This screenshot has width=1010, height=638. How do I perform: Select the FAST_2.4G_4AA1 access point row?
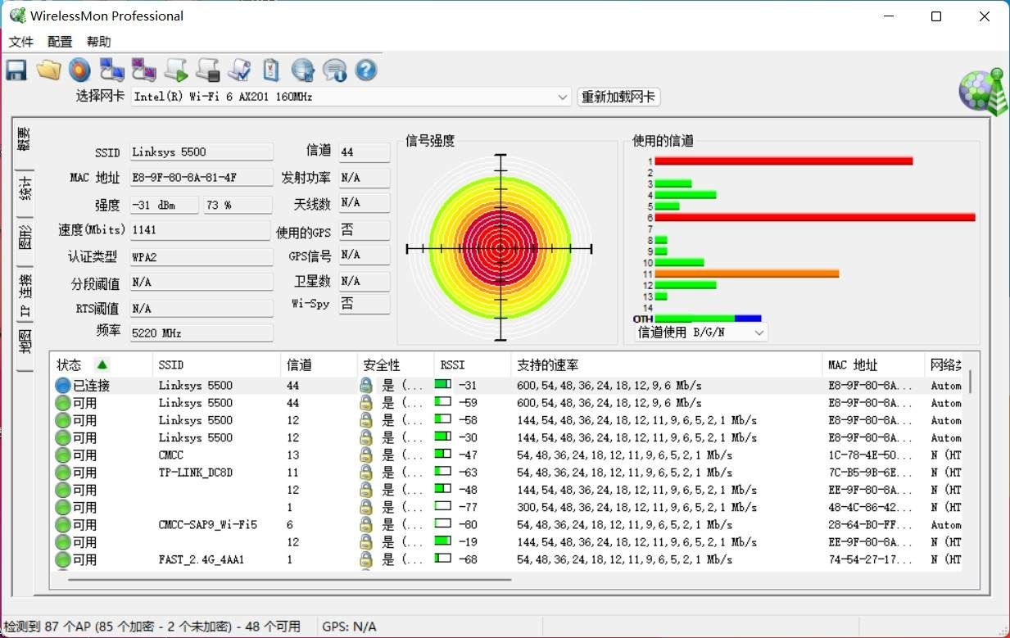507,559
